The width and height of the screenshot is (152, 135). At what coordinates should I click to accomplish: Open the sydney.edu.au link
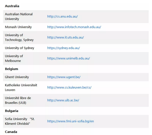(x=64, y=48)
